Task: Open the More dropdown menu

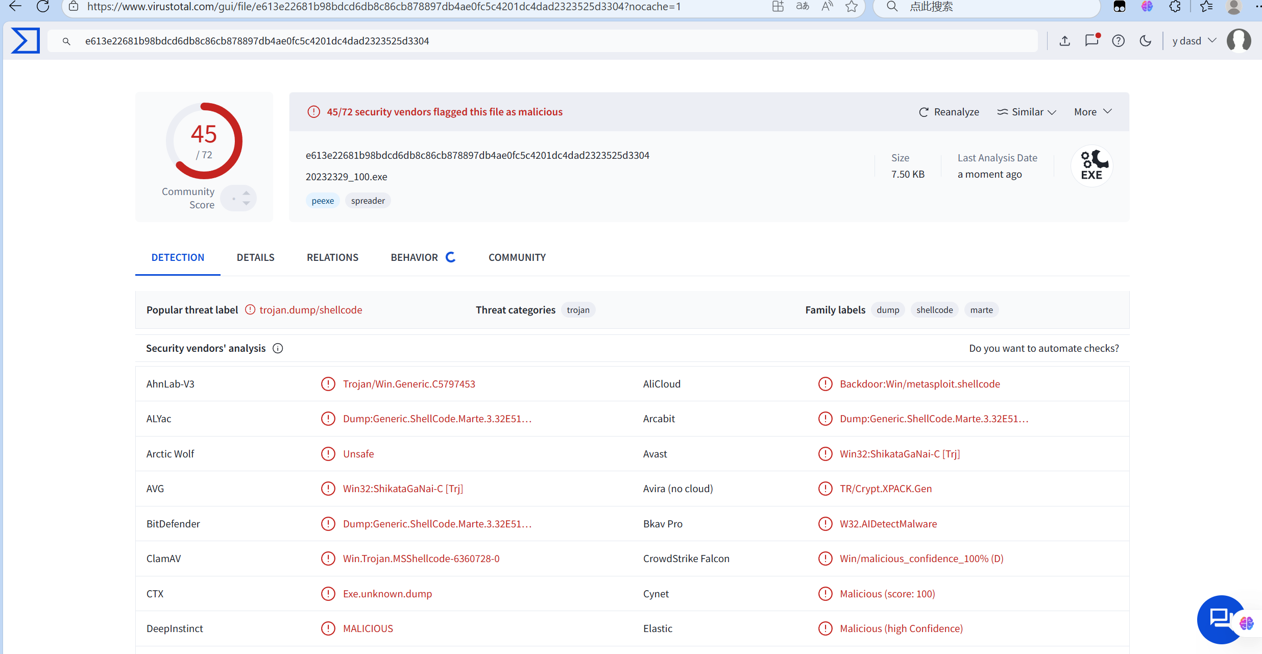Action: pos(1093,112)
